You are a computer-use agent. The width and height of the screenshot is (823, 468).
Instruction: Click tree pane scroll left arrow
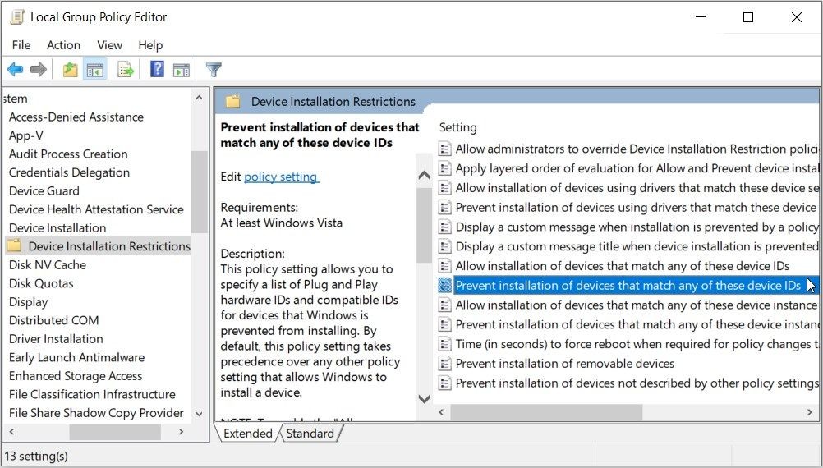tap(11, 432)
